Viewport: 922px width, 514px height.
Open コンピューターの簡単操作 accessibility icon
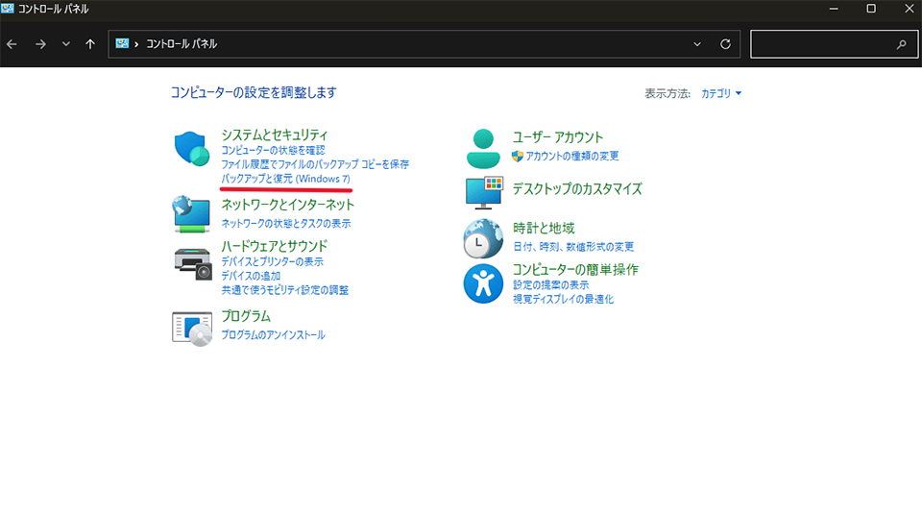click(483, 283)
